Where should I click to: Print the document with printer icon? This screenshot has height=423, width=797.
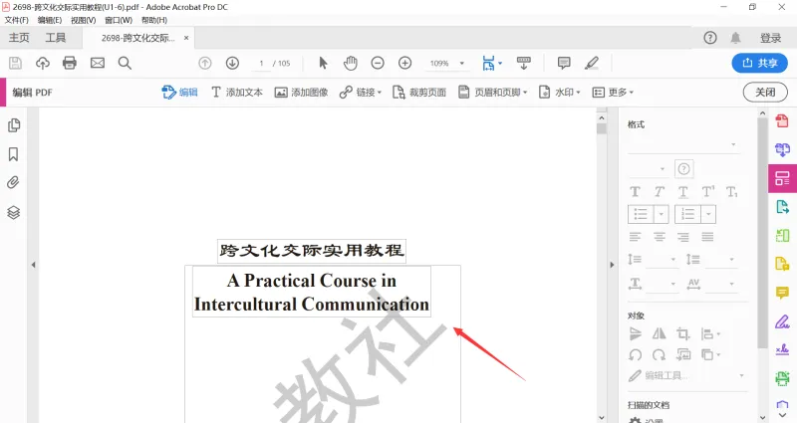[x=70, y=63]
